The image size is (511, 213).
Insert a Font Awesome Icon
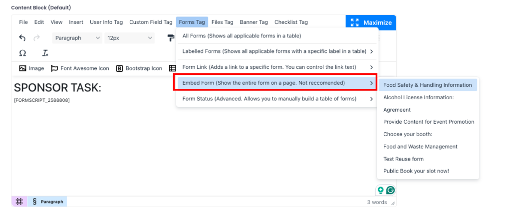[x=80, y=68]
